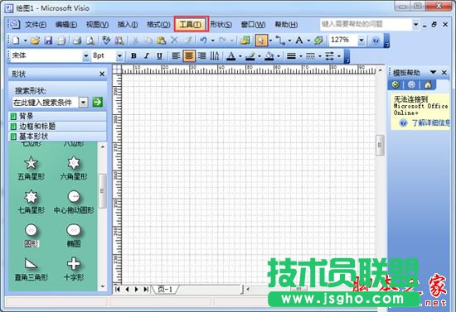This screenshot has height=312, width=456.
Task: Click the help pane home icon
Action: (x=428, y=84)
